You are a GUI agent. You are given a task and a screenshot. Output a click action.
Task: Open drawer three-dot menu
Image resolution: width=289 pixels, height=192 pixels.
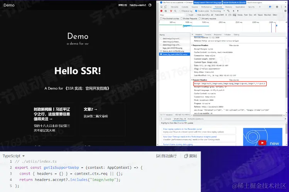(161, 119)
